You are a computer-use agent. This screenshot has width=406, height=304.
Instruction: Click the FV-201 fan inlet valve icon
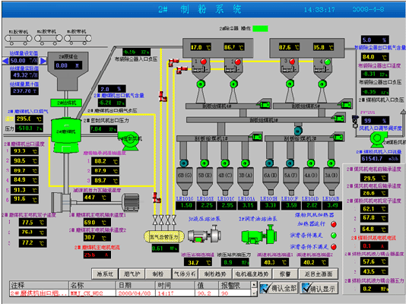[355, 122]
